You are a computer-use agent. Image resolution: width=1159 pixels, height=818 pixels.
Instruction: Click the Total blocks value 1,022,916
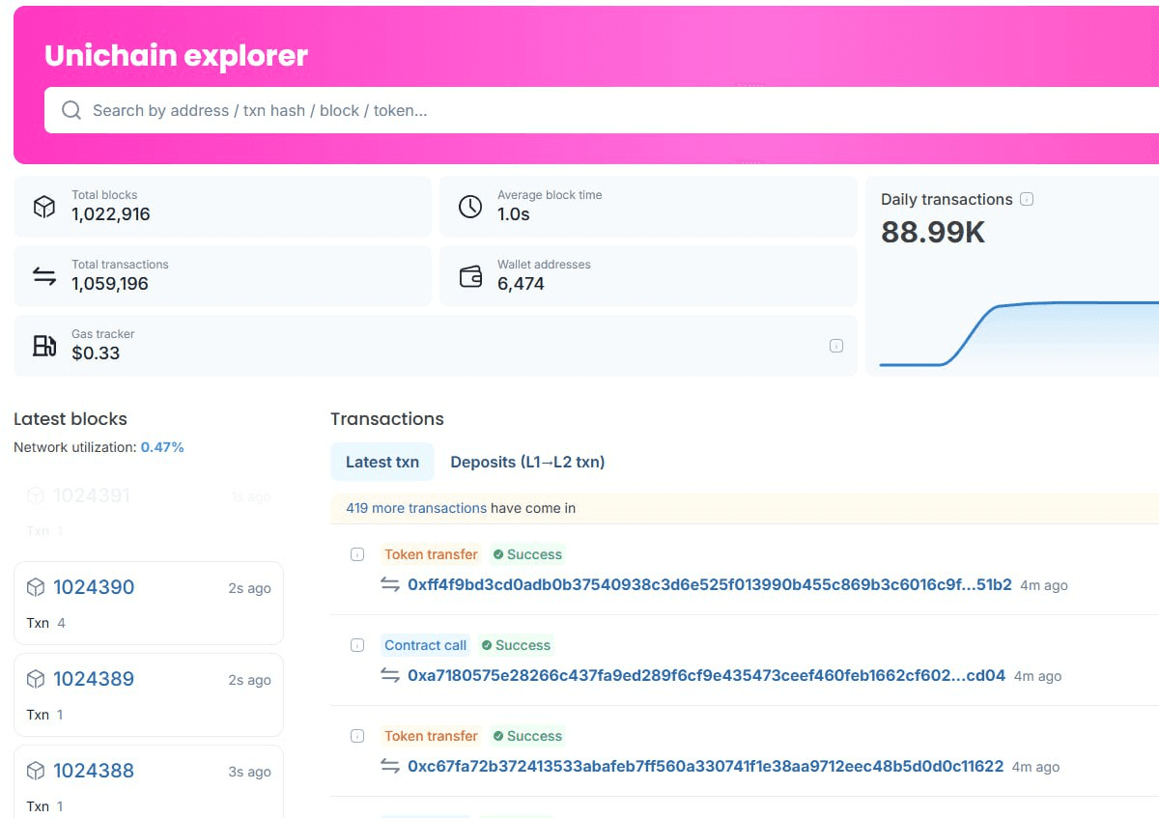pos(111,214)
